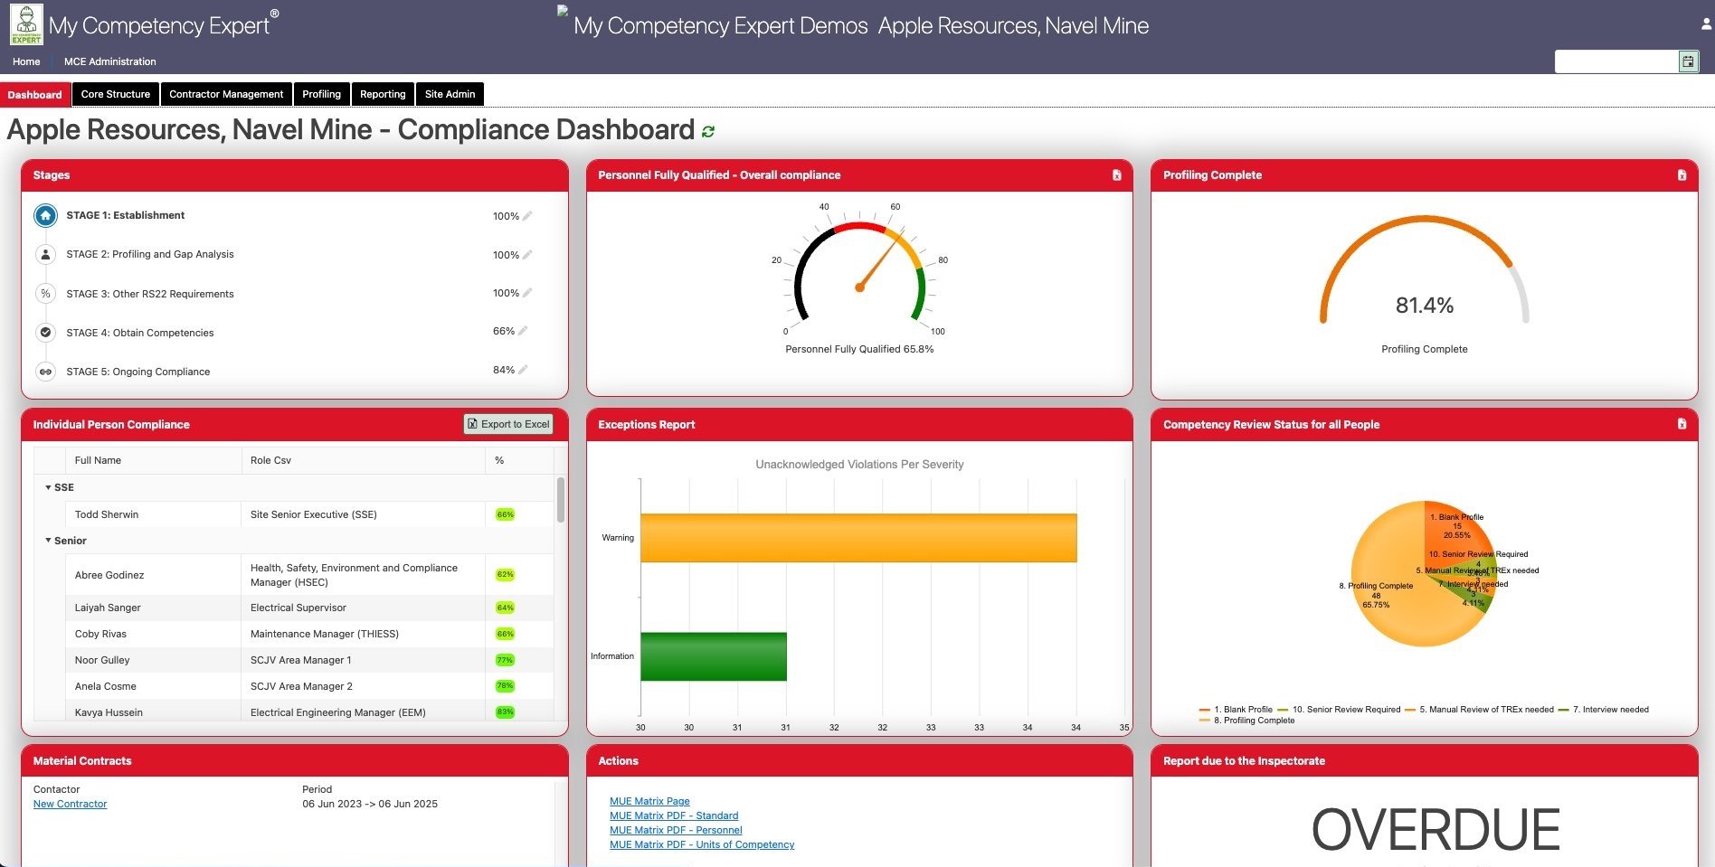This screenshot has width=1715, height=867.
Task: Click the Manual Review of TREx needed legend swatch
Action: click(1410, 710)
